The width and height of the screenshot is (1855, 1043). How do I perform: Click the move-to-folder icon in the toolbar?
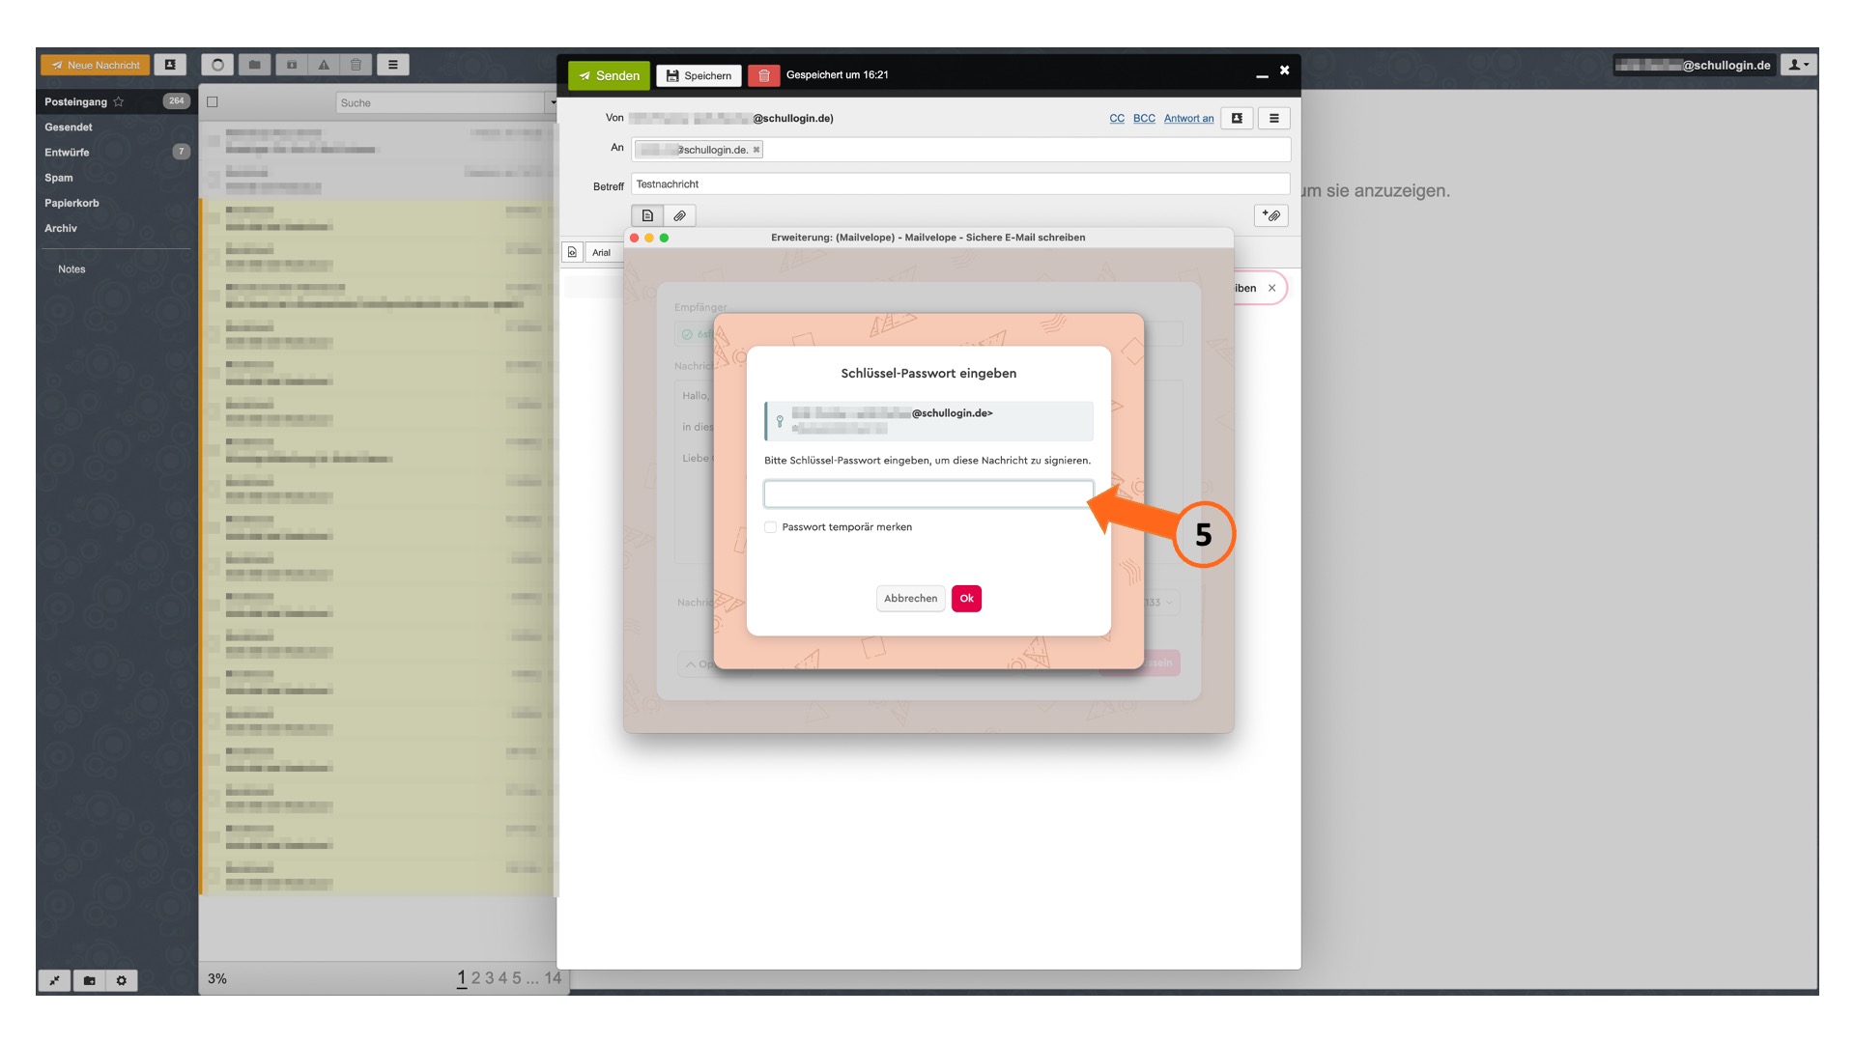point(254,65)
